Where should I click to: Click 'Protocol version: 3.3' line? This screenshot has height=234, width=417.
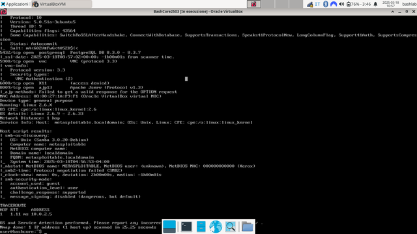point(38,70)
